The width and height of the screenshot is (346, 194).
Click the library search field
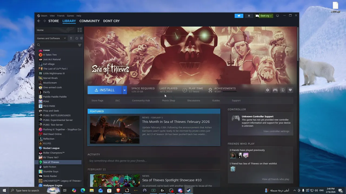click(x=57, y=45)
